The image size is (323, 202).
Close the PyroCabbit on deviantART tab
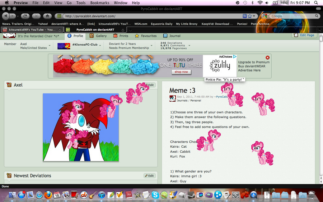[x=123, y=30]
